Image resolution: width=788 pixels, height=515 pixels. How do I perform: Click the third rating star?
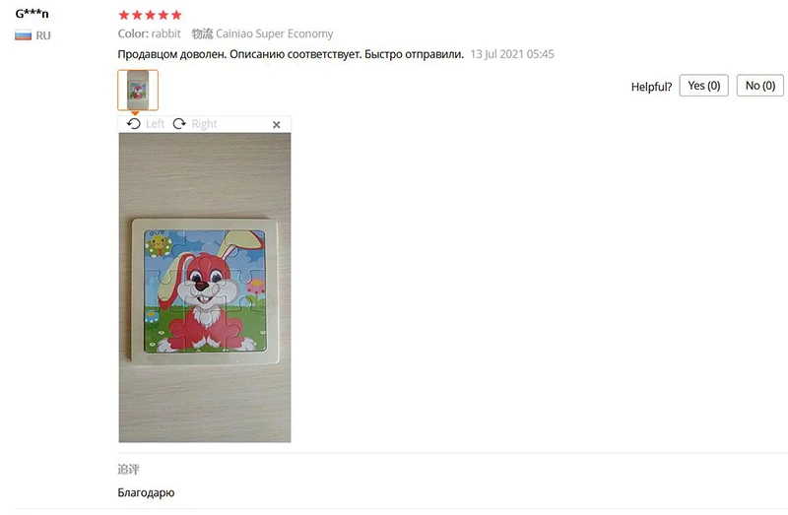(150, 15)
